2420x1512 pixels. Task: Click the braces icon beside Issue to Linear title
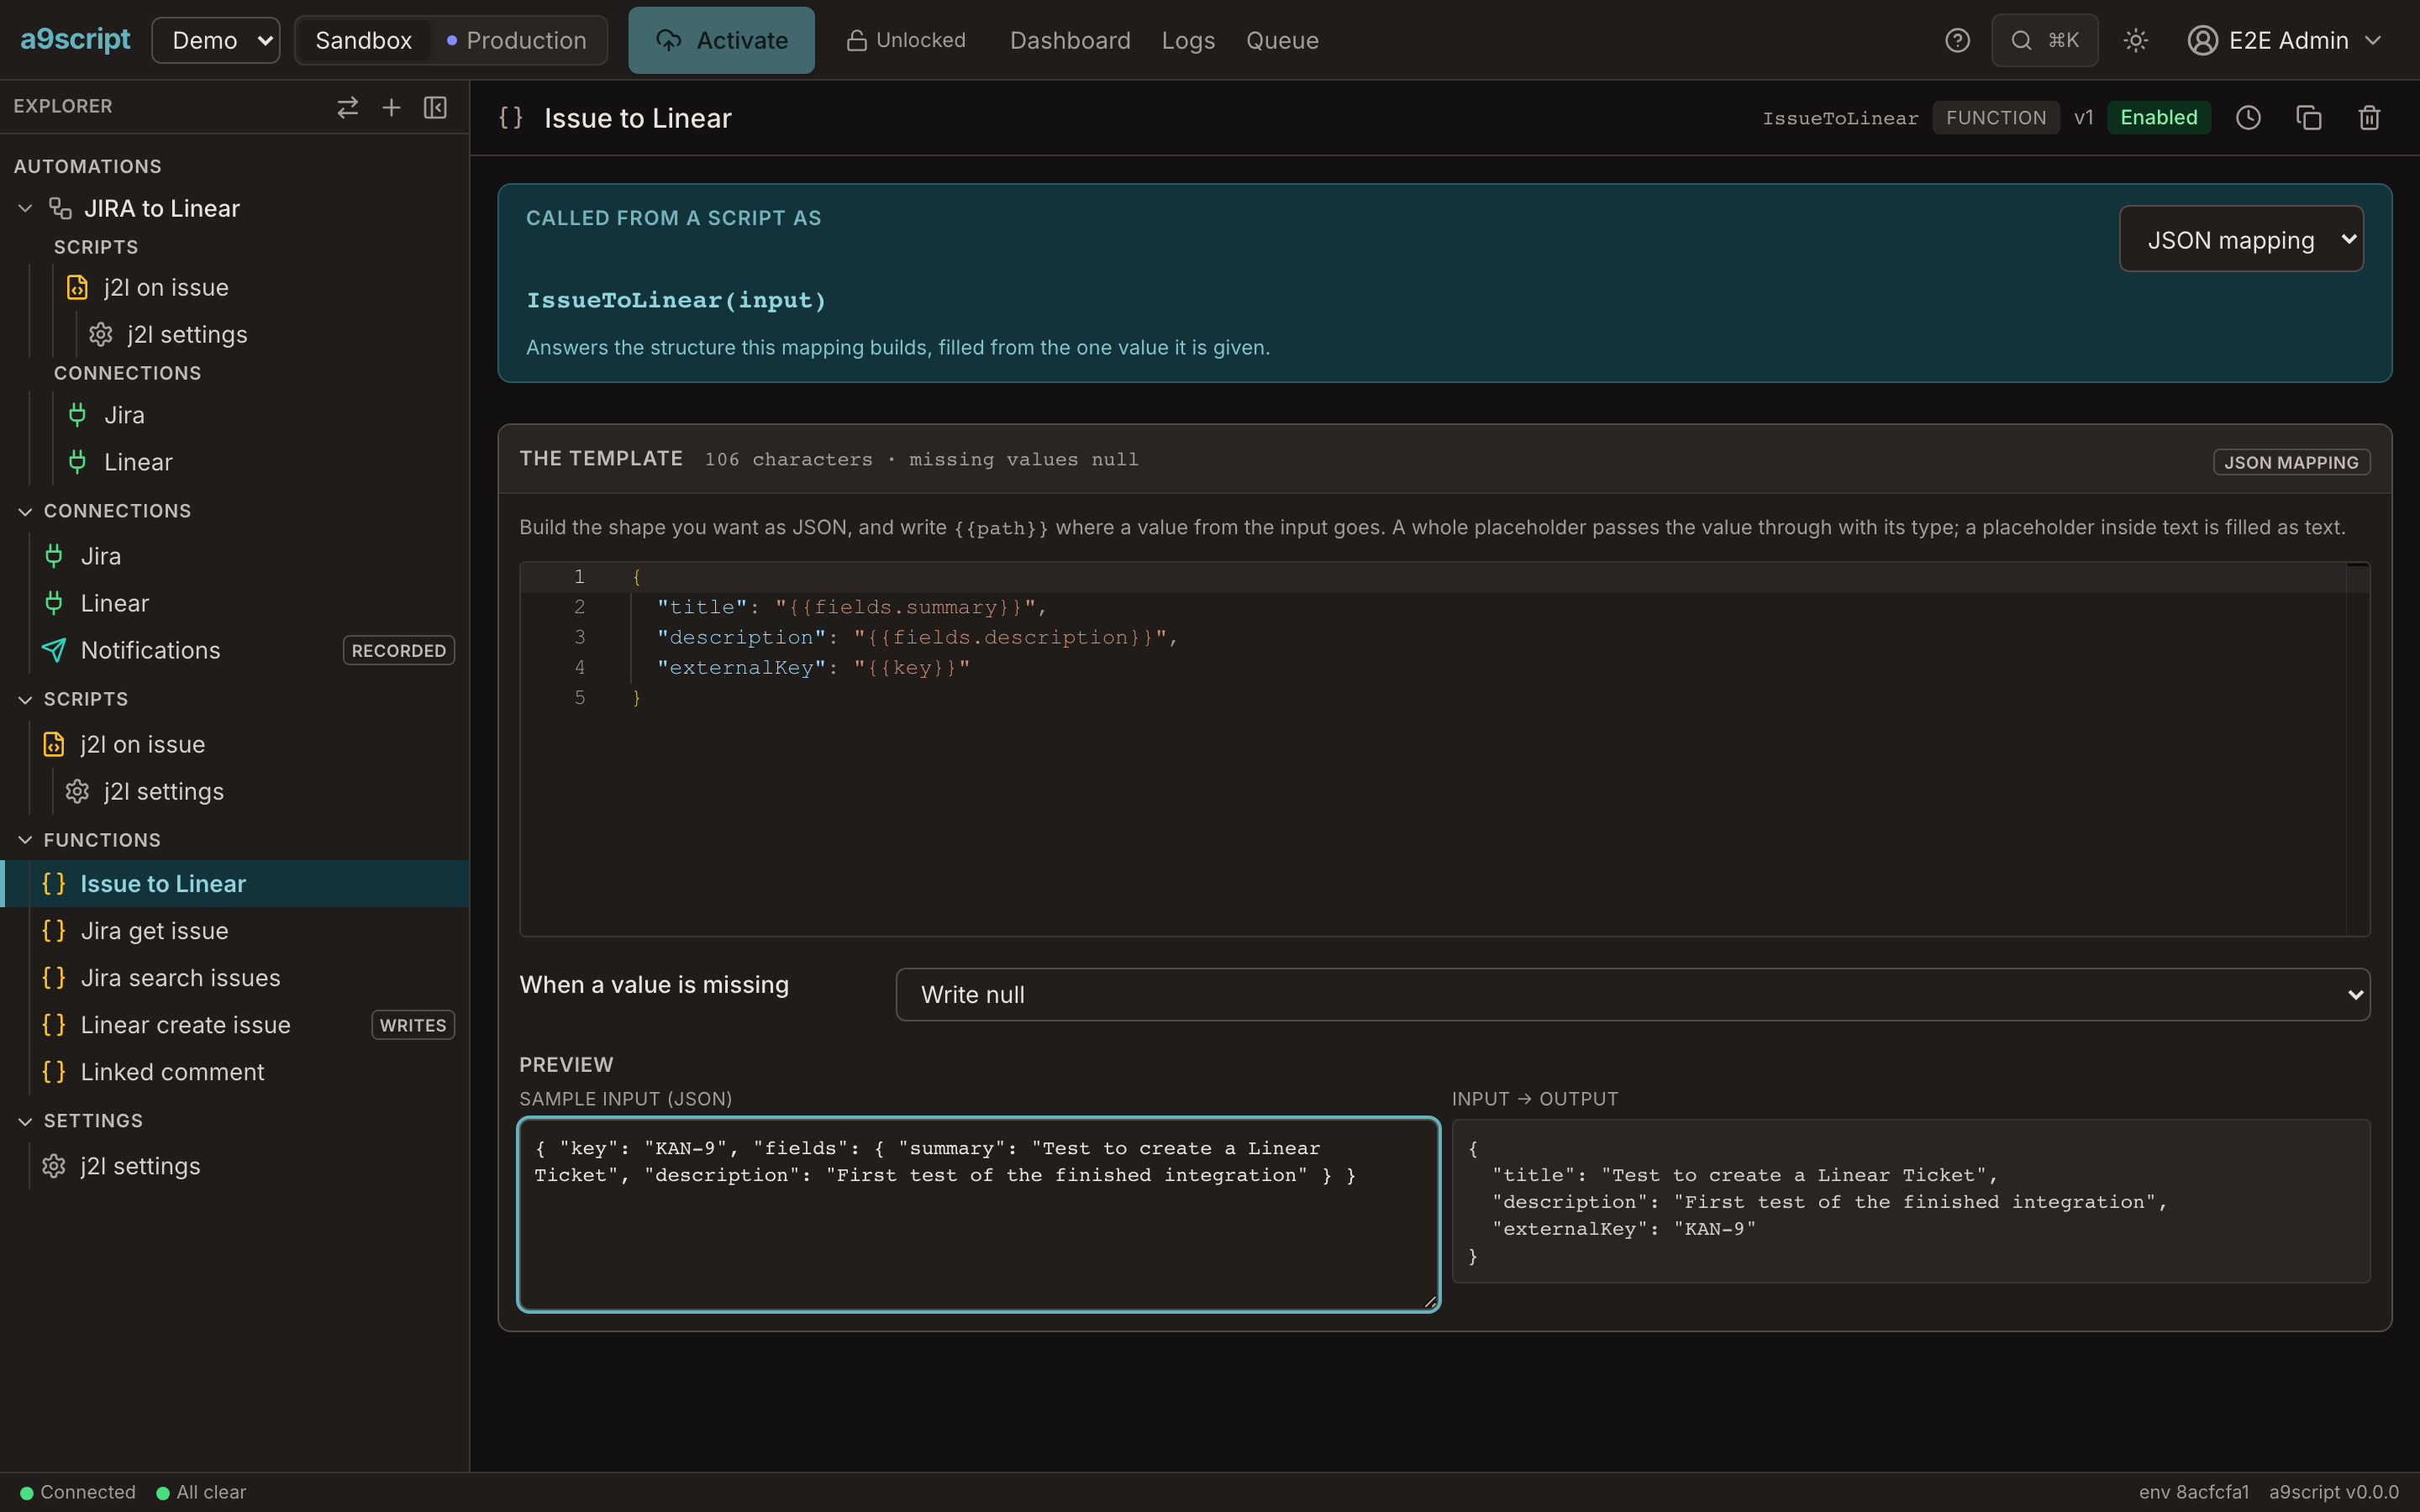511,118
